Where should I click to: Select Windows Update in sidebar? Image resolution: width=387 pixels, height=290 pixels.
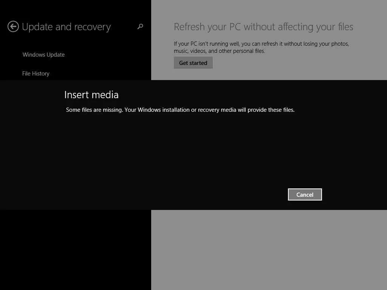[44, 55]
